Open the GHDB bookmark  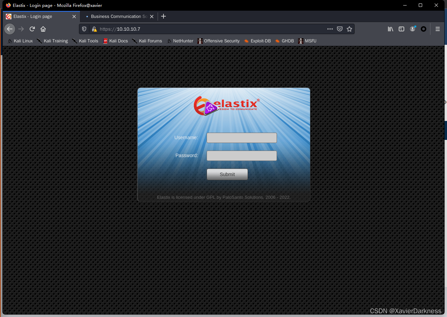point(285,41)
